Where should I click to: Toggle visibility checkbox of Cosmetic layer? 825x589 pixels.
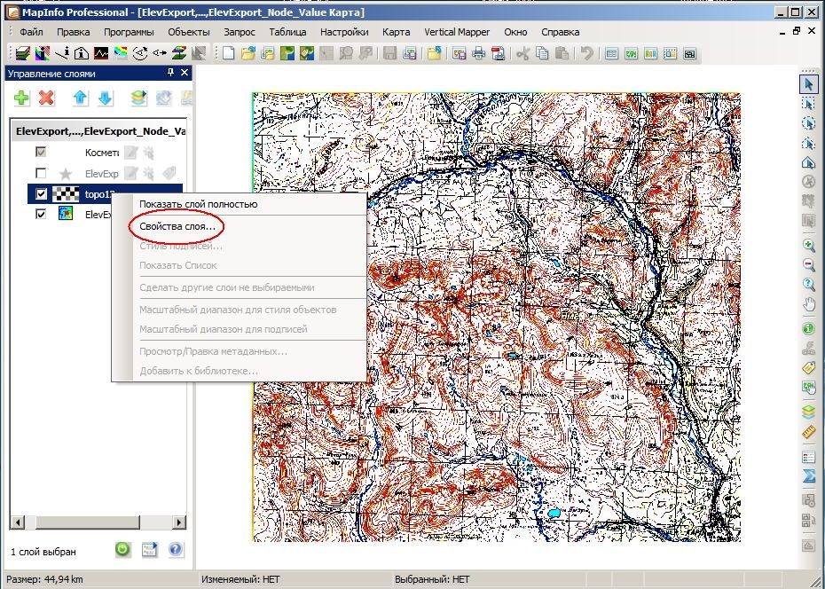pyautogui.click(x=41, y=152)
